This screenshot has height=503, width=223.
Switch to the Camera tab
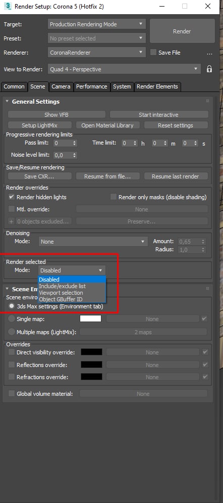[61, 86]
